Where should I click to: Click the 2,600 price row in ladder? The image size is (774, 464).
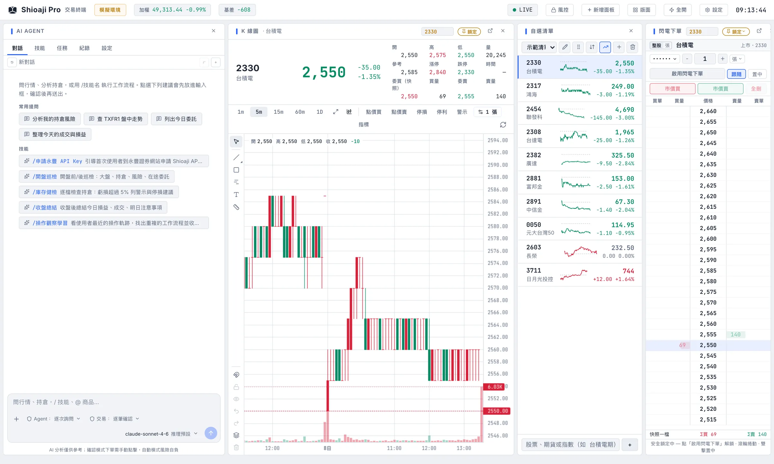click(708, 239)
